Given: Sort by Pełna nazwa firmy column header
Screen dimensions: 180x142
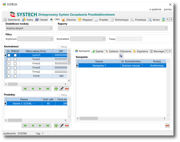Looking at the screenshot, I should point(36,51).
